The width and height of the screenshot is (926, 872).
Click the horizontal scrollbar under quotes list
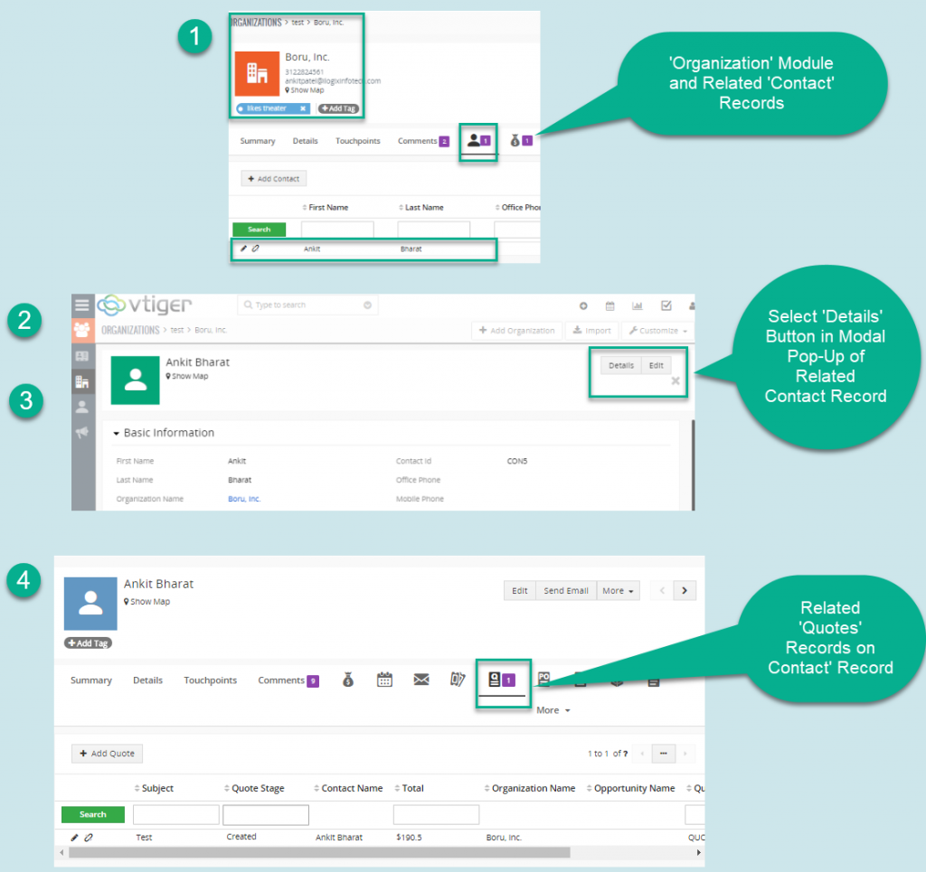coord(318,852)
